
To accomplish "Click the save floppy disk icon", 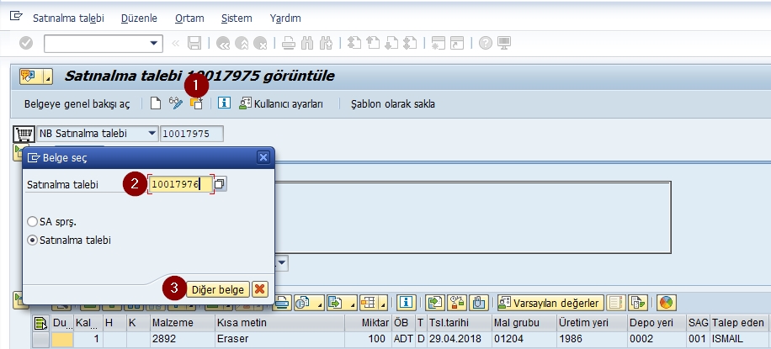I will pos(194,43).
